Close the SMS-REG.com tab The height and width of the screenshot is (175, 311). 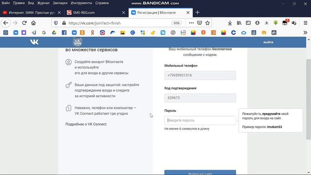click(123, 13)
